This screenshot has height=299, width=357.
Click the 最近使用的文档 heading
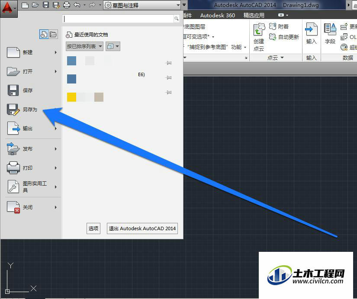(x=91, y=35)
